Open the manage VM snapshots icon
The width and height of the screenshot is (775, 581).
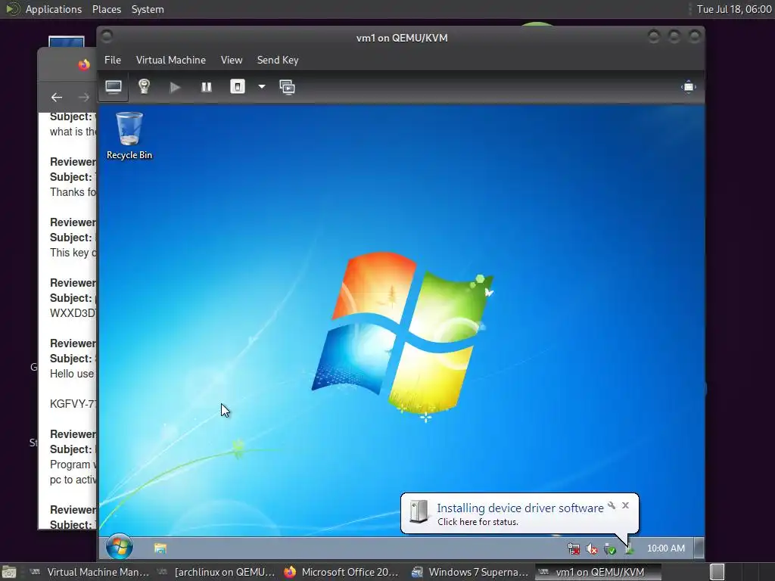[x=287, y=87]
